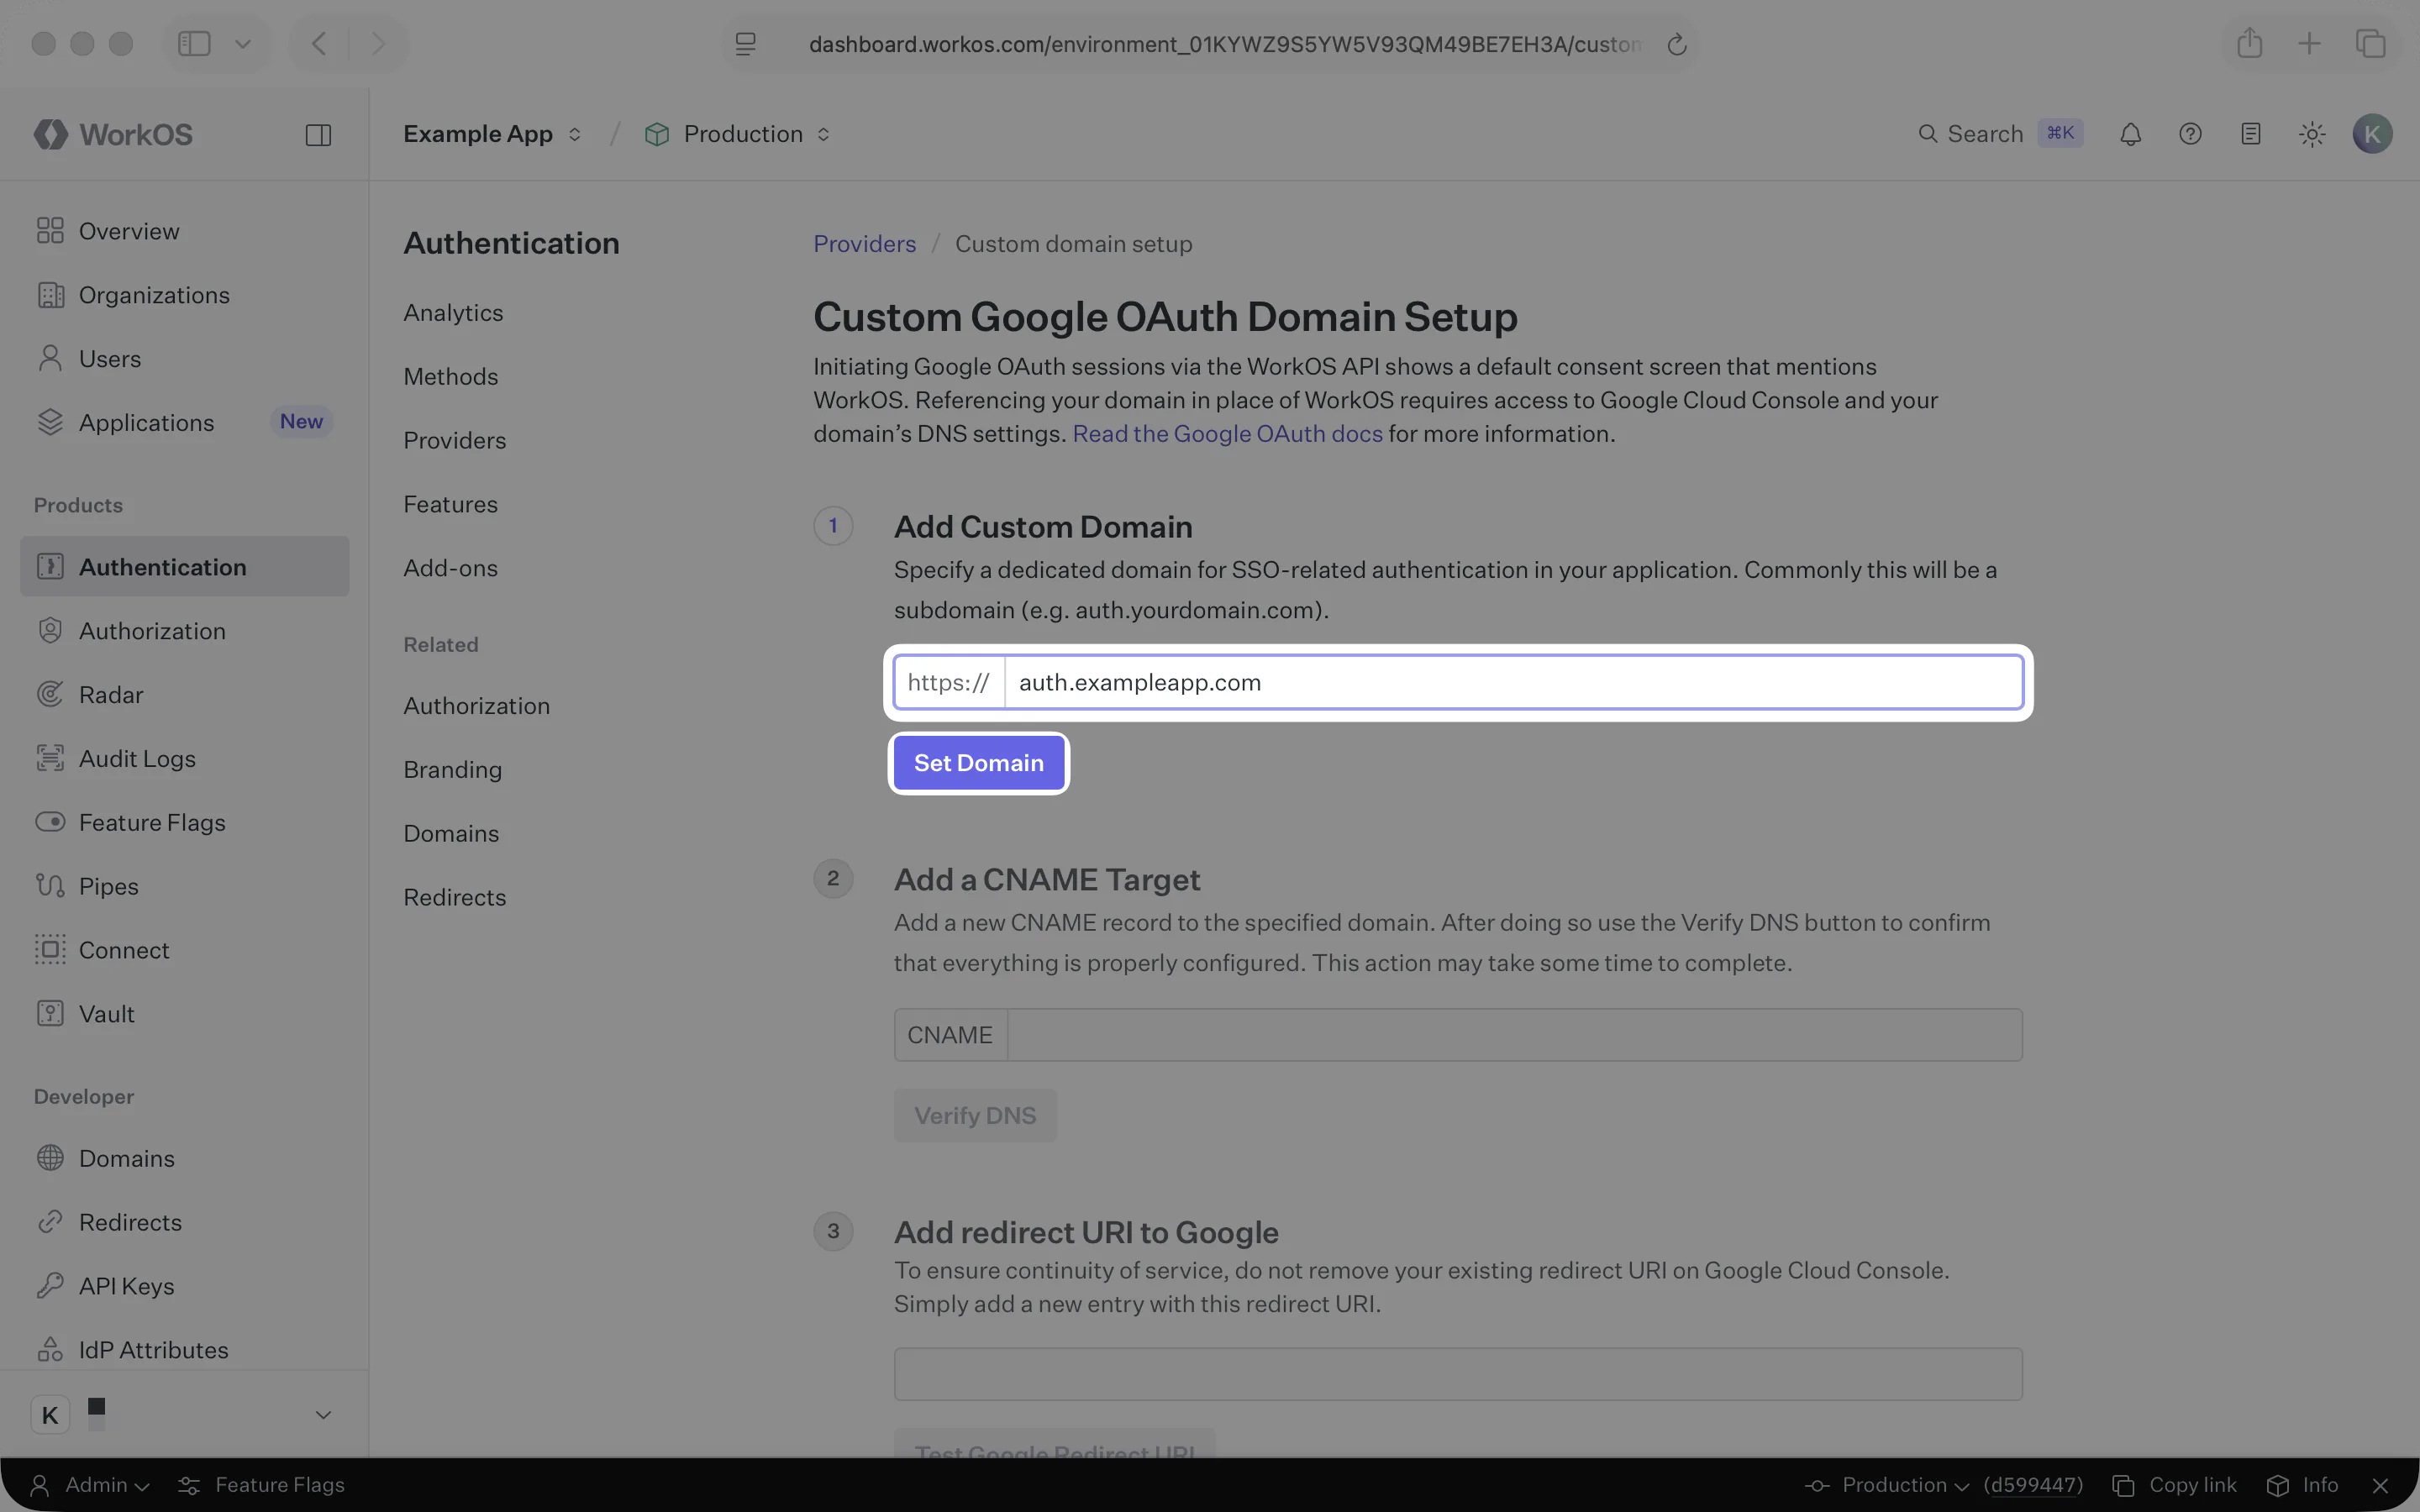2420x1512 pixels.
Task: Click the Search magnifier in header
Action: pyautogui.click(x=1927, y=134)
